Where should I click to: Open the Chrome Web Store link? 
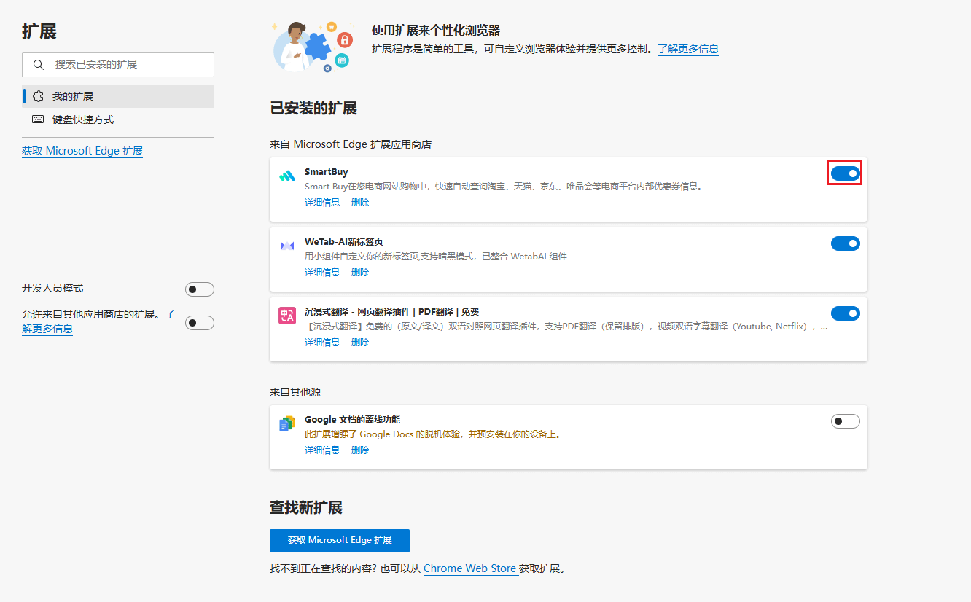coord(470,568)
